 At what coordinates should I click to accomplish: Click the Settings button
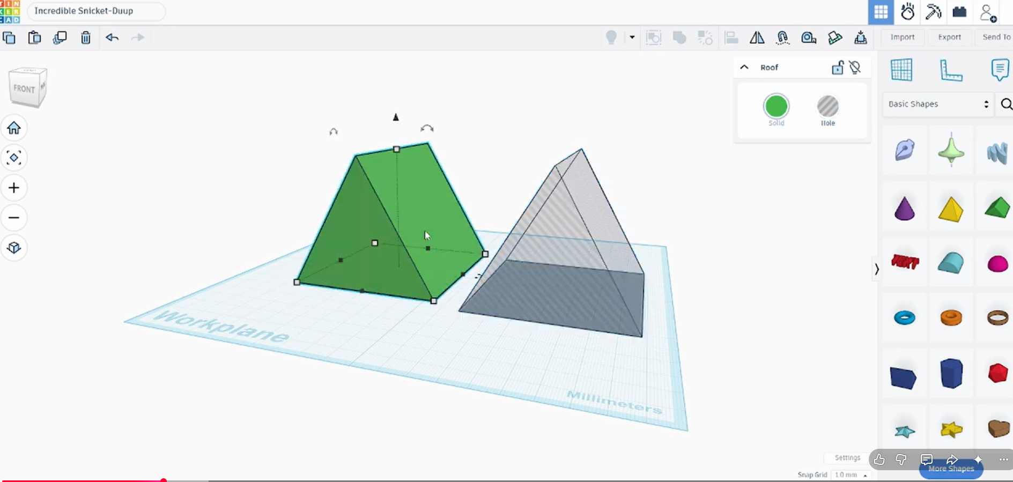[x=847, y=458]
